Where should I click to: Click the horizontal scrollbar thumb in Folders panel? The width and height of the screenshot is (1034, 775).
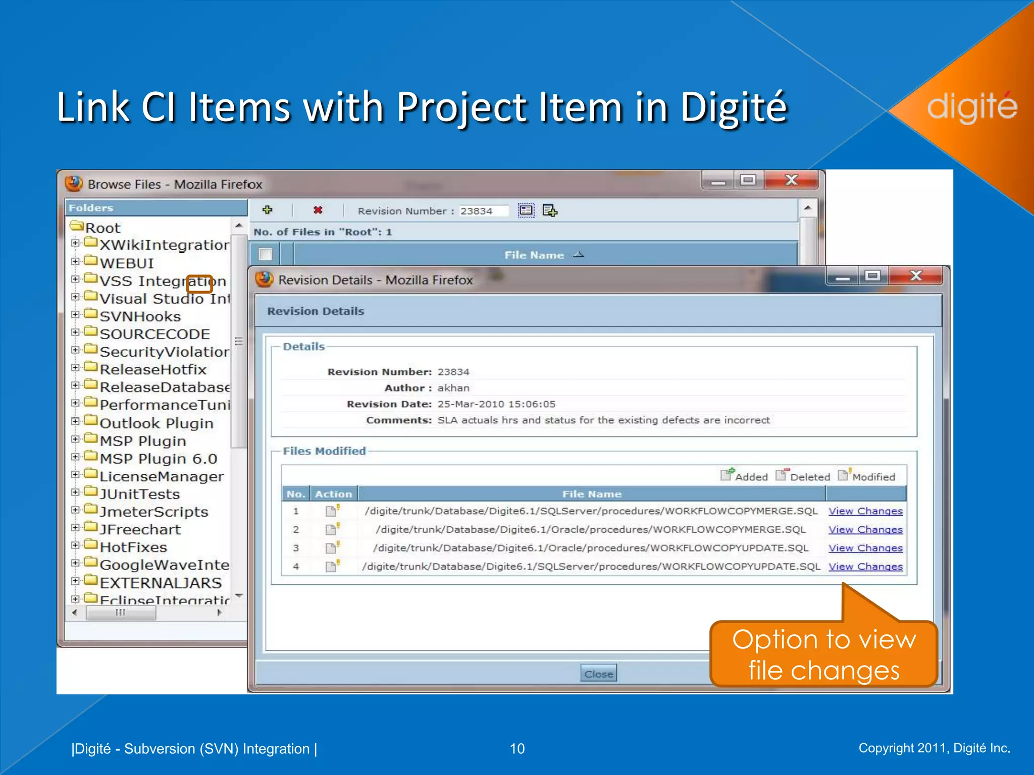(121, 613)
